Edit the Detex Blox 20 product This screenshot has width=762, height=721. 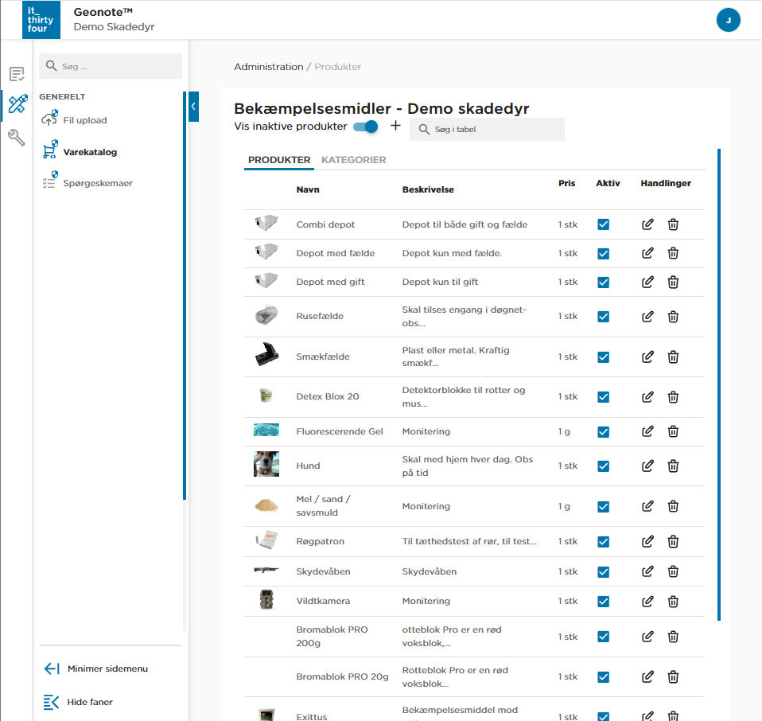pos(647,396)
